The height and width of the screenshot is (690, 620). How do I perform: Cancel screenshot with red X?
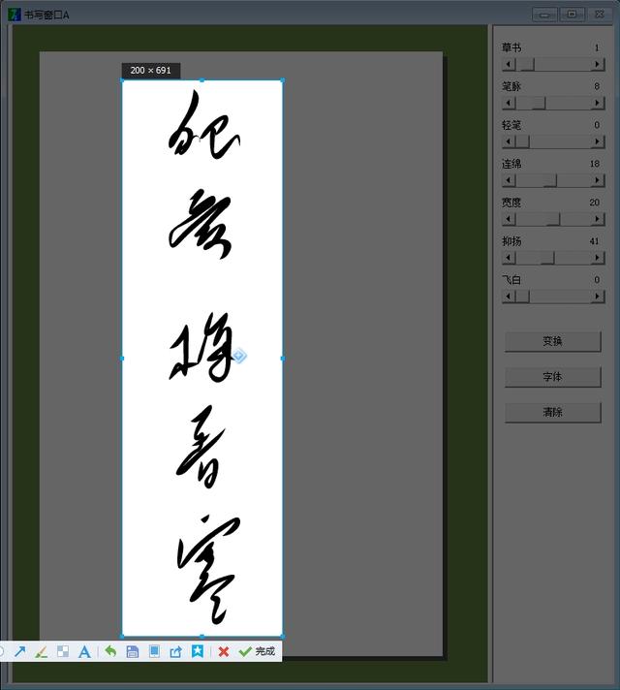[224, 651]
